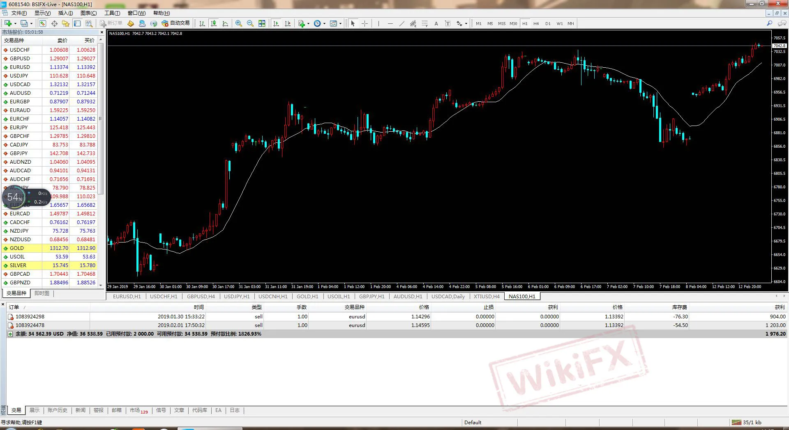Select the Text tool labeled A
Viewport: 789px width, 430px height.
click(x=436, y=23)
